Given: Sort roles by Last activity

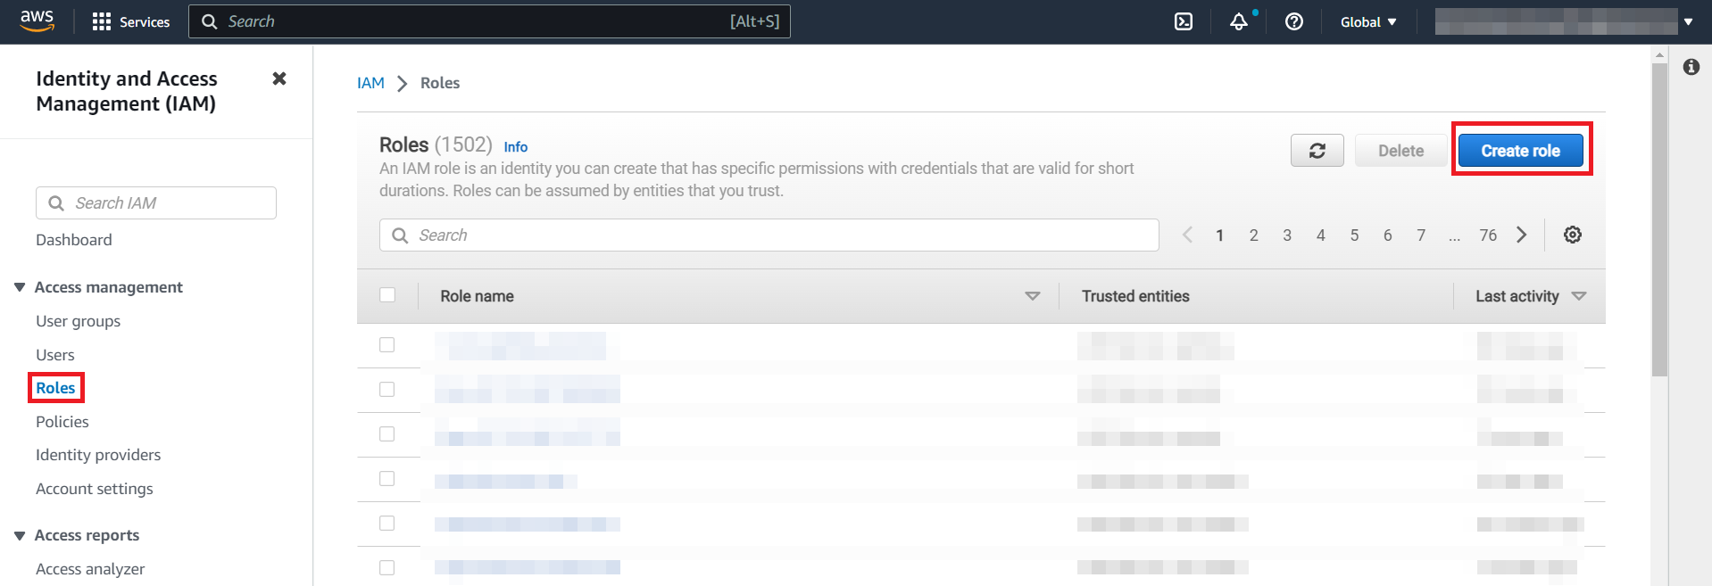Looking at the screenshot, I should [x=1580, y=295].
